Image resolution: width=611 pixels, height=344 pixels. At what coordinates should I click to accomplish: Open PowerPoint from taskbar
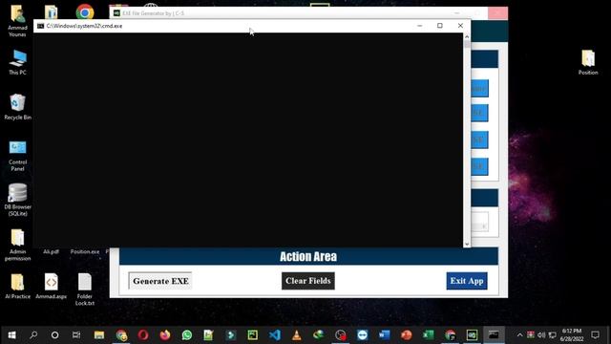pyautogui.click(x=406, y=335)
